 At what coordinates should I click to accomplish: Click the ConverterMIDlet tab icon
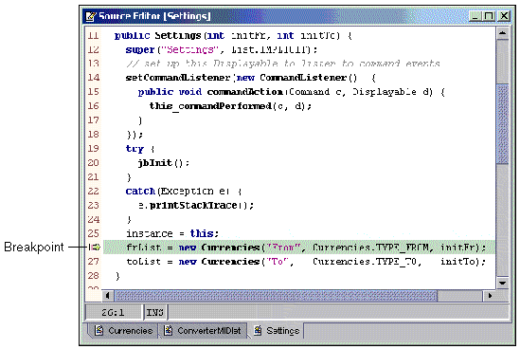(x=169, y=330)
